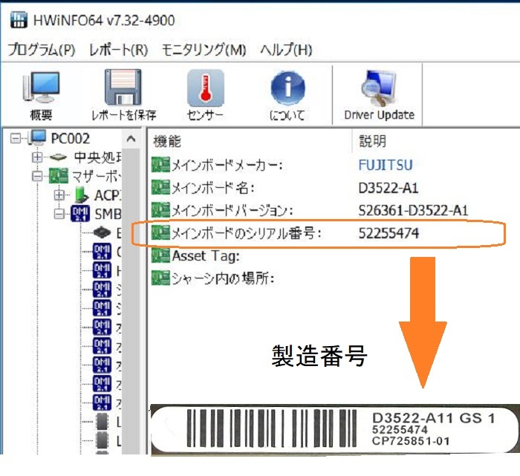
Task: Expand the ACPI tree node
Action: (x=59, y=195)
